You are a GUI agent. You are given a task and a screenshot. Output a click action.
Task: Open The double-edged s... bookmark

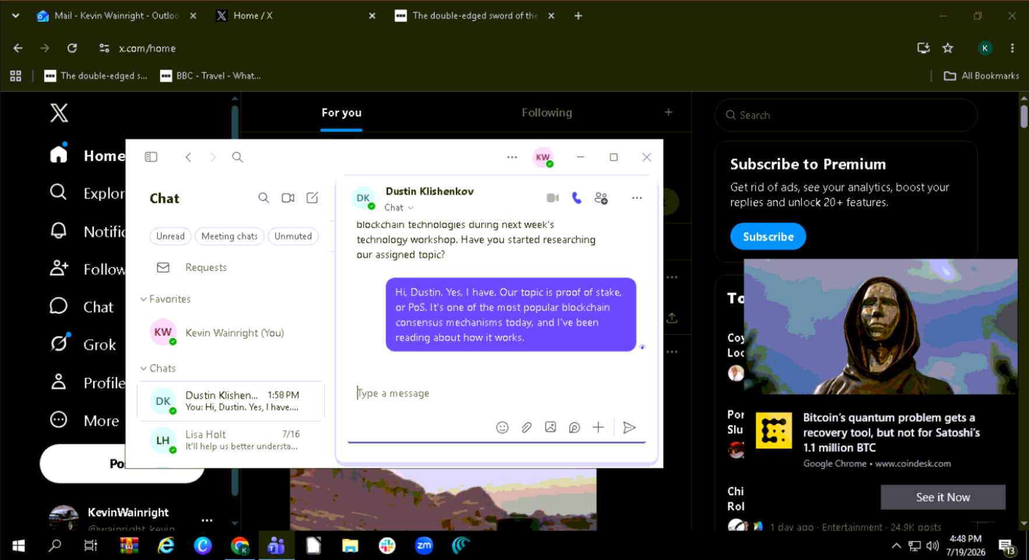pyautogui.click(x=96, y=76)
